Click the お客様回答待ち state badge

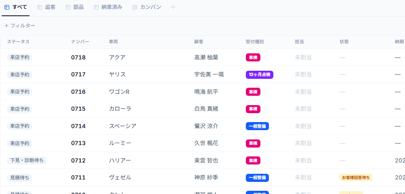click(356, 177)
